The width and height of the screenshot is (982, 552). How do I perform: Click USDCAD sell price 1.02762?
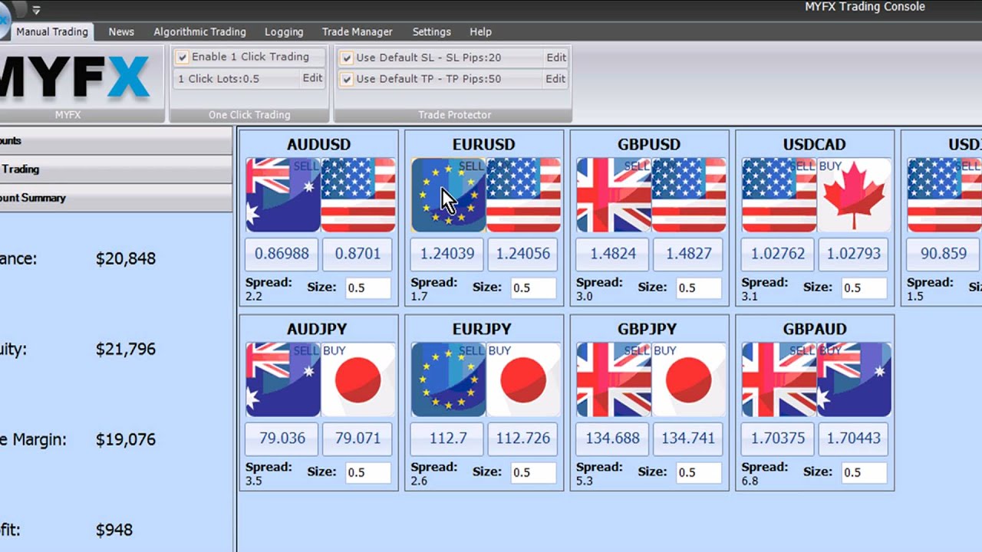coord(779,254)
